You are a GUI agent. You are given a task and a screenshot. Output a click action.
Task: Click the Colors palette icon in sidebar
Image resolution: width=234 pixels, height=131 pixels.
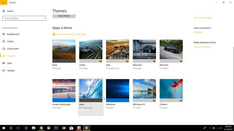pyautogui.click(x=4, y=41)
